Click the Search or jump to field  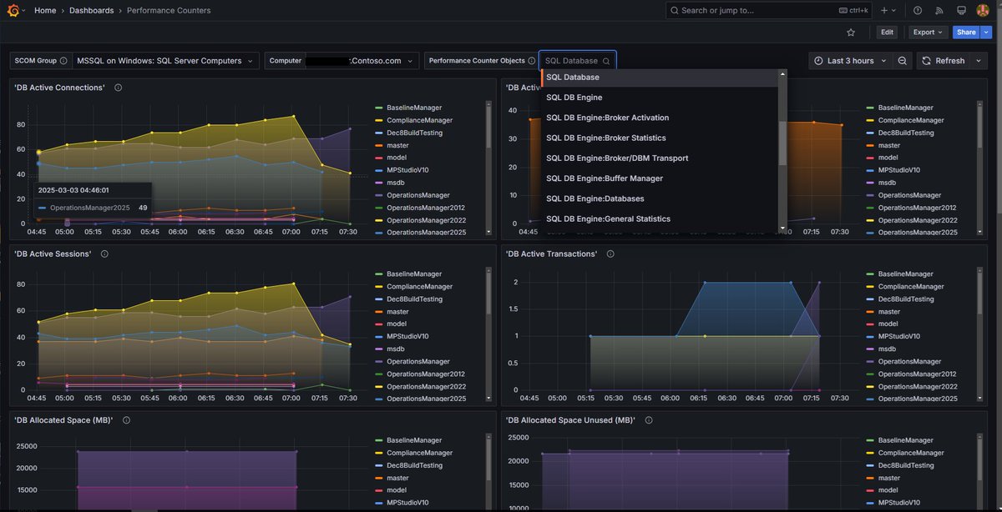tap(767, 11)
